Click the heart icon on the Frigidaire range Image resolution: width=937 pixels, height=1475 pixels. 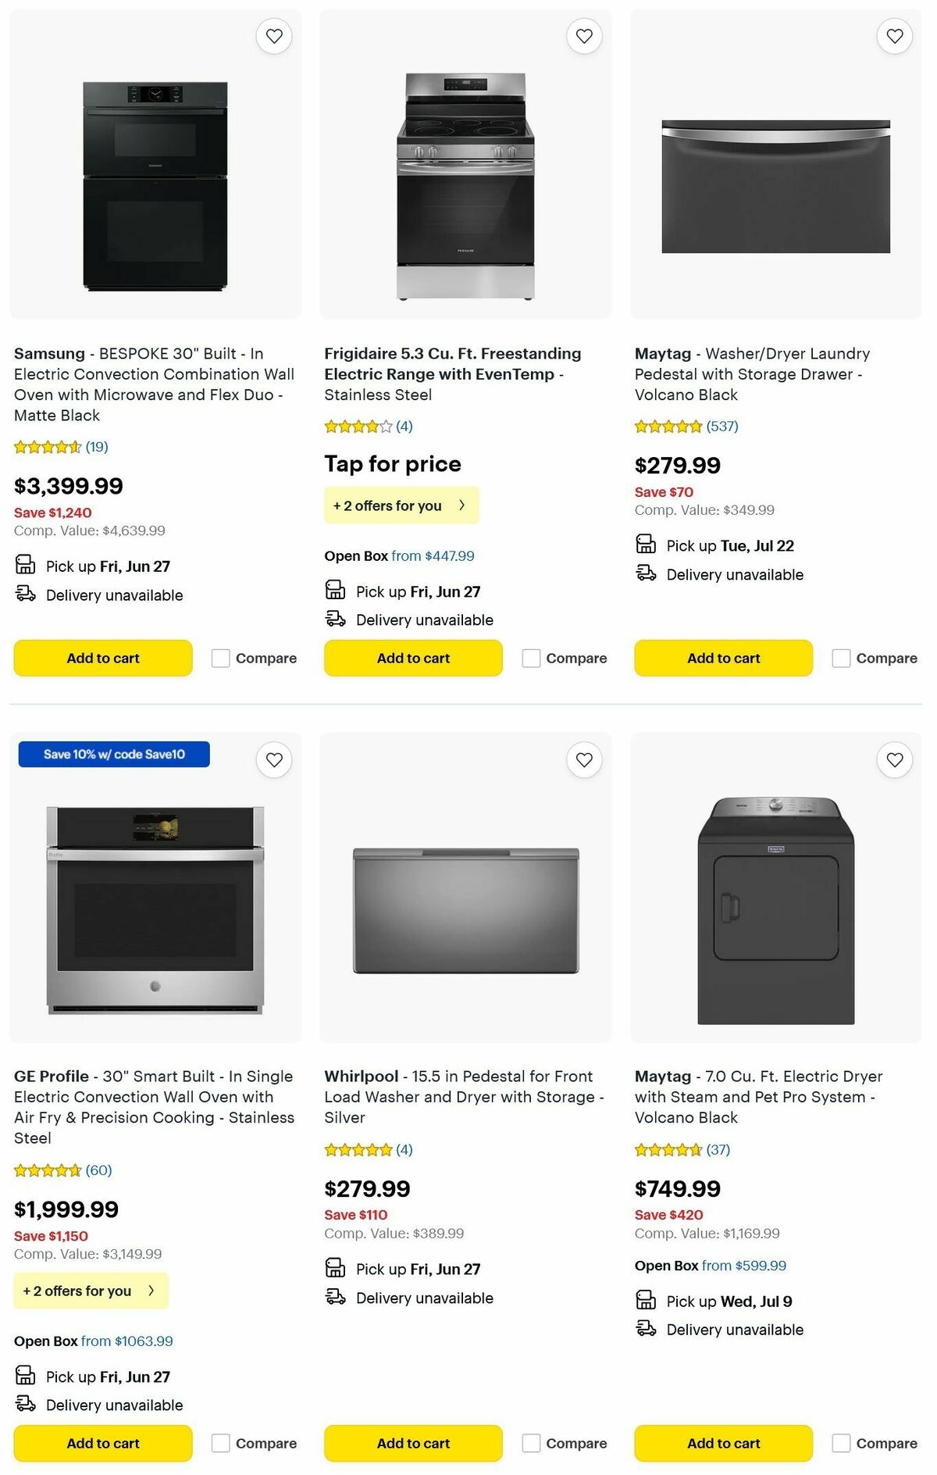[583, 36]
